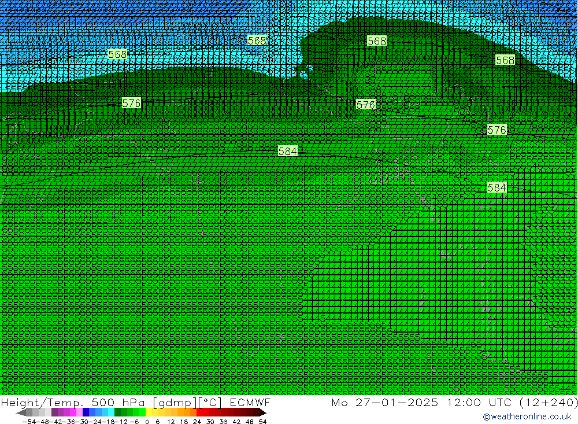
Task: Click the '-48' legend value
Action: (42, 422)
